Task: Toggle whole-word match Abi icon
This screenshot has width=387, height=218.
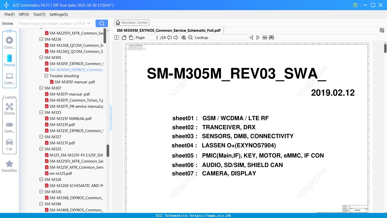Action: click(265, 37)
